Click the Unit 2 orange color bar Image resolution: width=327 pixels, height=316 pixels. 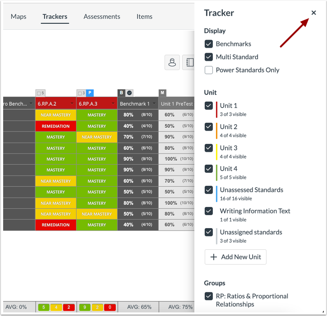click(x=216, y=131)
